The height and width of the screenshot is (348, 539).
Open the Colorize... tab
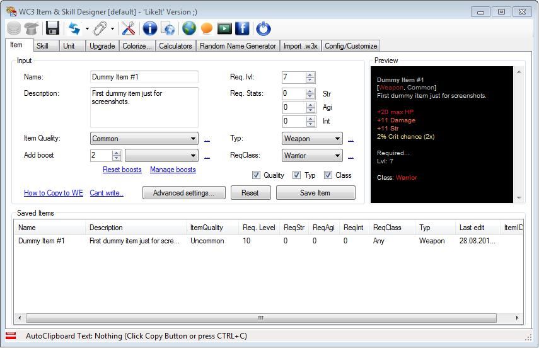point(137,46)
